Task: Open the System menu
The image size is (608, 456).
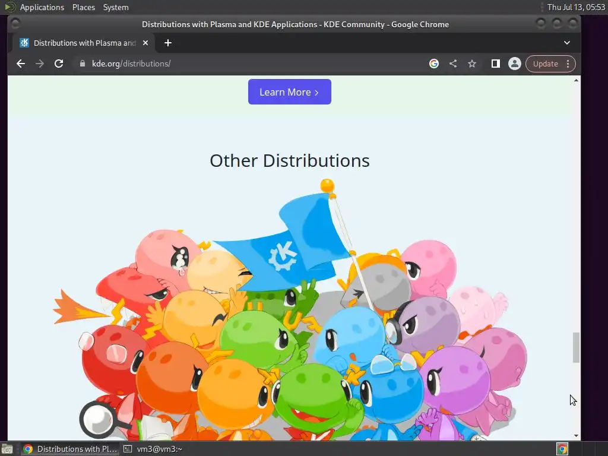Action: 116,7
